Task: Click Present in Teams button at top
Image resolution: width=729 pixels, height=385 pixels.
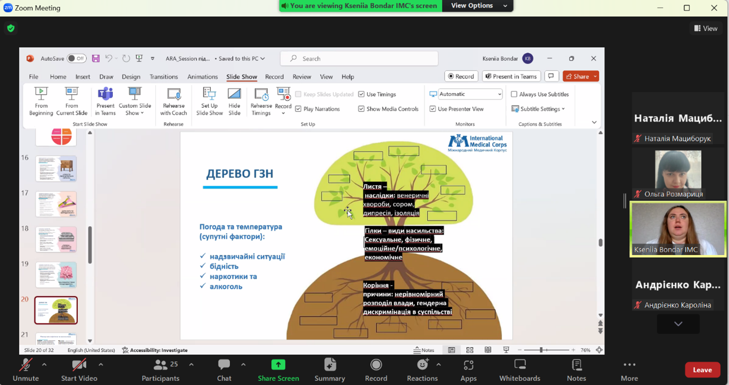Action: [511, 76]
